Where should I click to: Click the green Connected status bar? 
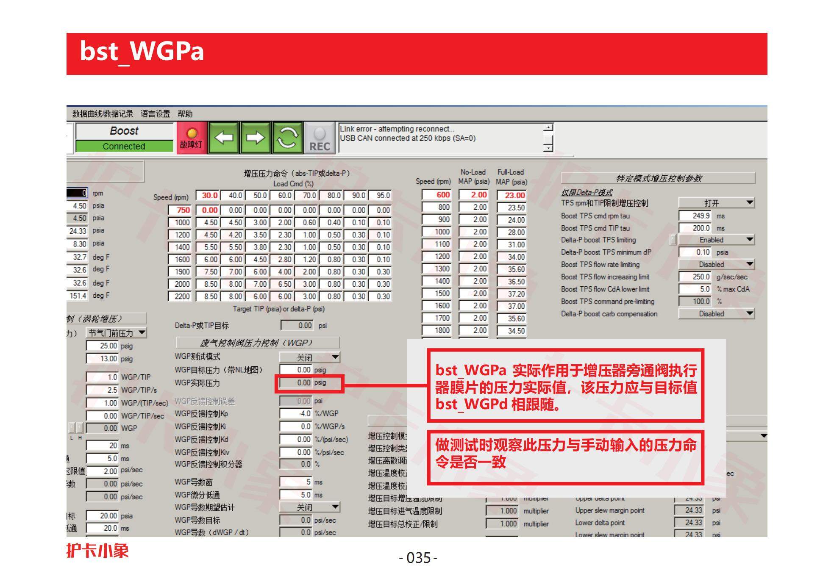pyautogui.click(x=124, y=146)
